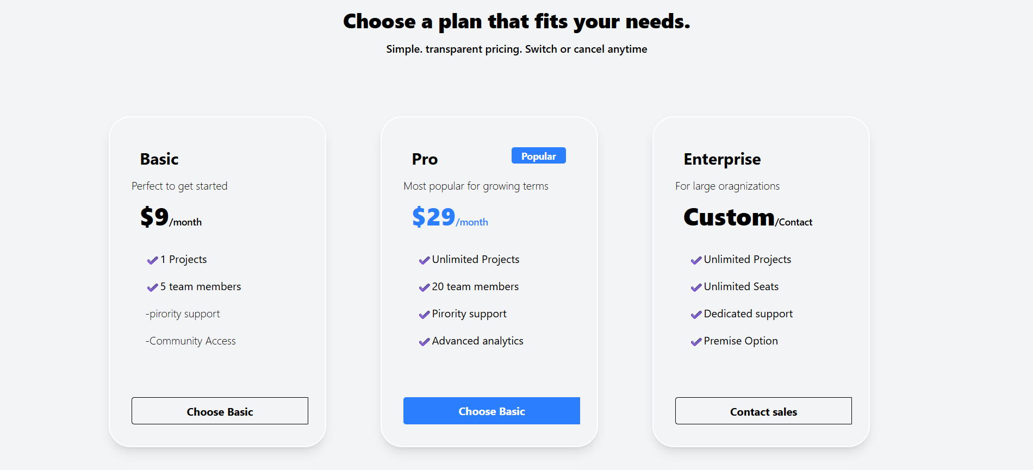Click the checkmark beside Unlimited Seats
The height and width of the screenshot is (470, 1033).
click(x=696, y=287)
